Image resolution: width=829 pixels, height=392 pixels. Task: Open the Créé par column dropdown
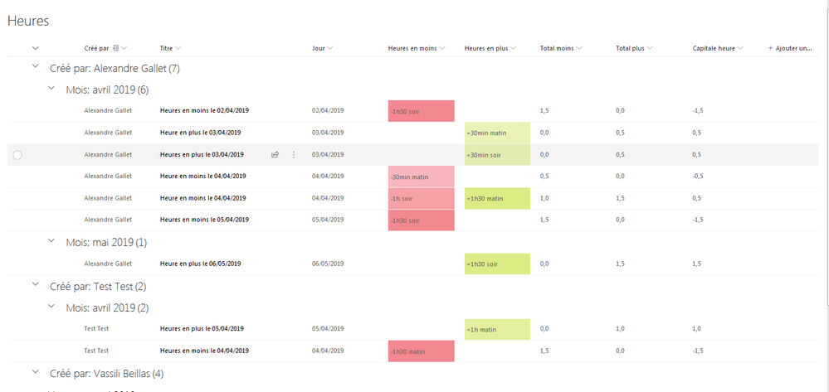click(124, 48)
